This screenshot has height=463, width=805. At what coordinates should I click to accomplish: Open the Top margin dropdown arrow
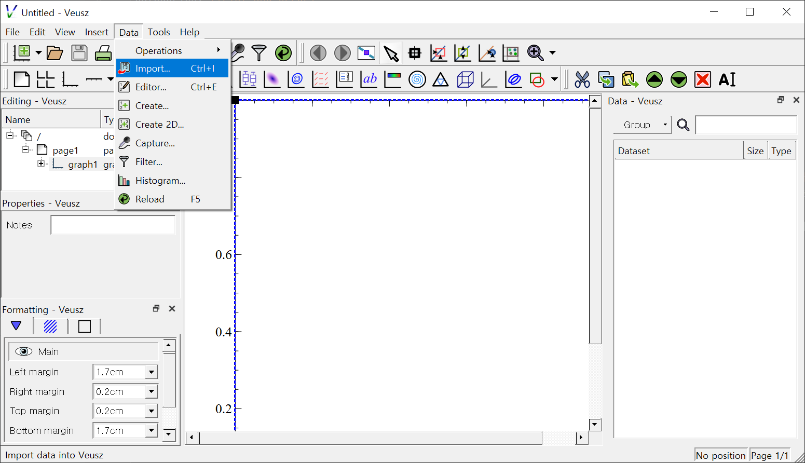151,411
